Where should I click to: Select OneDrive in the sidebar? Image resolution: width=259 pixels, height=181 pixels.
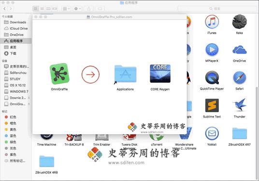pos(15,35)
